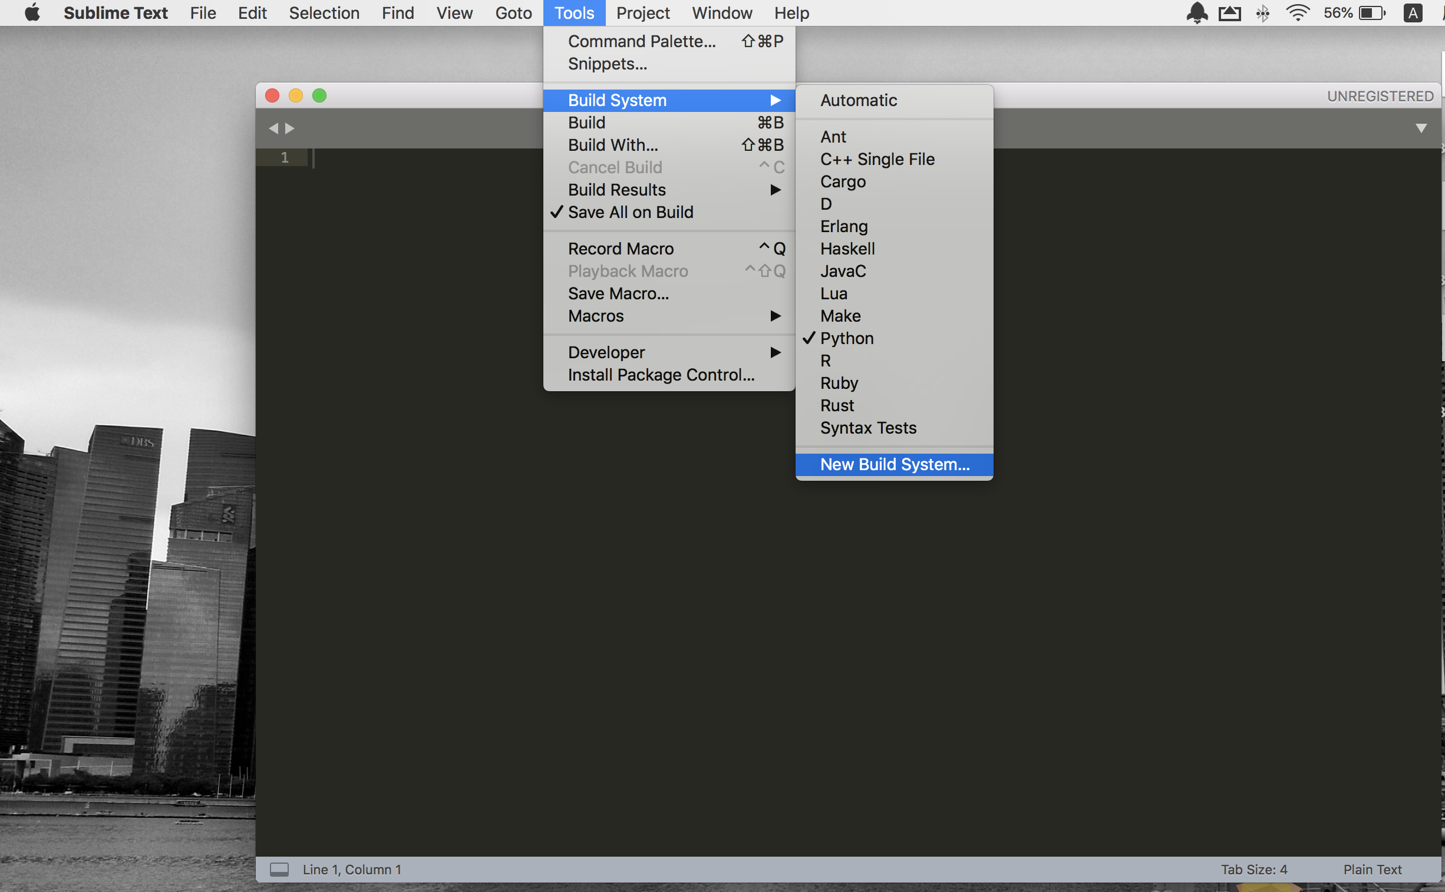The image size is (1445, 892).
Task: Expand the Developer submenu
Action: [x=669, y=353]
